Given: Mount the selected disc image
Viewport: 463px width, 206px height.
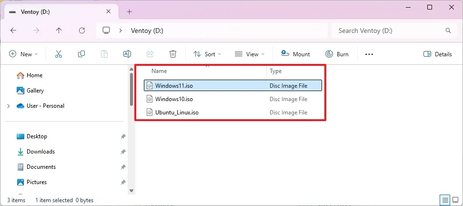Looking at the screenshot, I should click(x=295, y=54).
